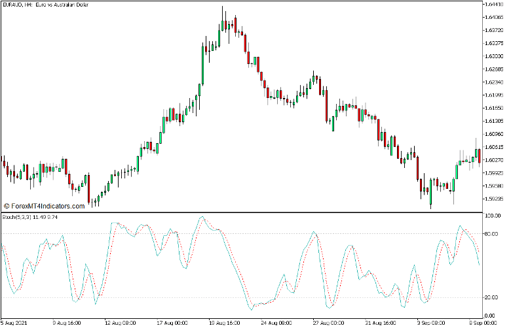
Task: Click the 1.64410 price axis label
Action: click(x=494, y=5)
